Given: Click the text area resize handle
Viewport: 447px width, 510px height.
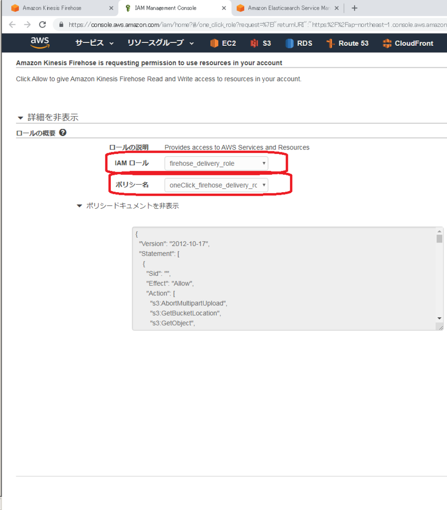Looking at the screenshot, I should point(440,327).
